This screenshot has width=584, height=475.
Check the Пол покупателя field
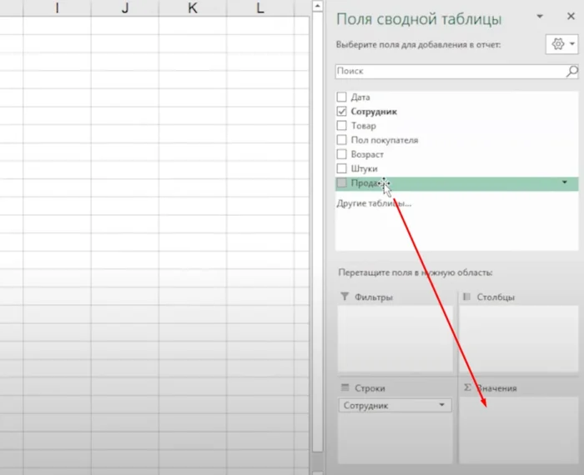point(341,141)
